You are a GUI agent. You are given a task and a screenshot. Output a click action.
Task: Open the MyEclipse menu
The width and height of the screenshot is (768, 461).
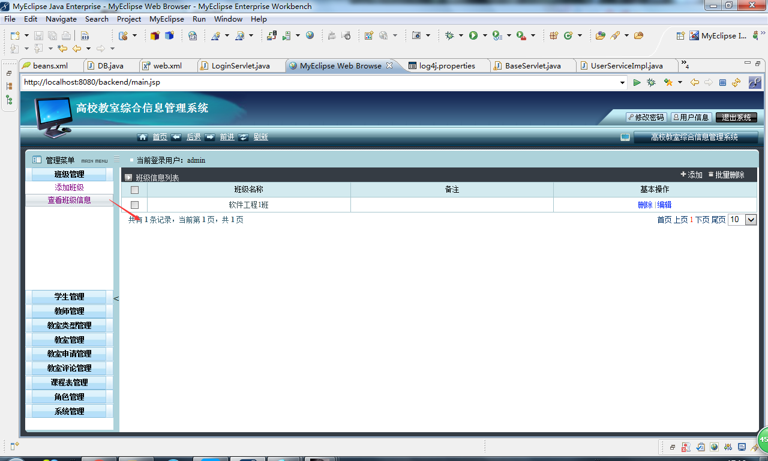167,19
